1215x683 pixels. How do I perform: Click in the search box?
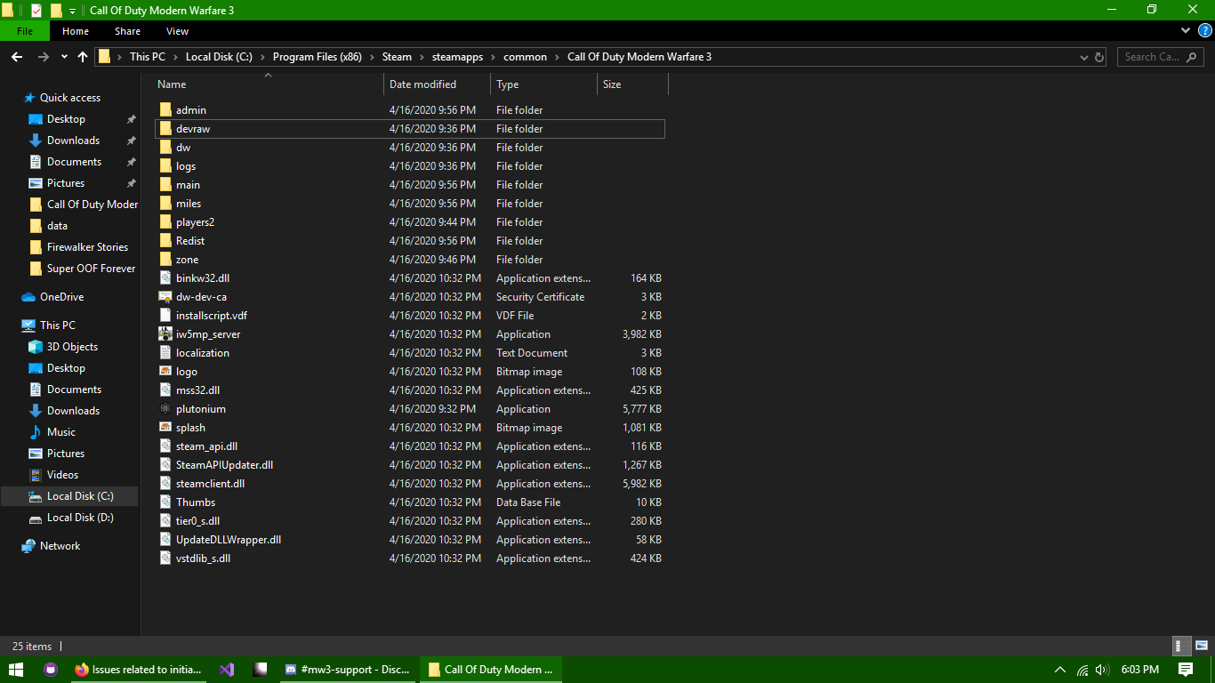pos(1160,57)
